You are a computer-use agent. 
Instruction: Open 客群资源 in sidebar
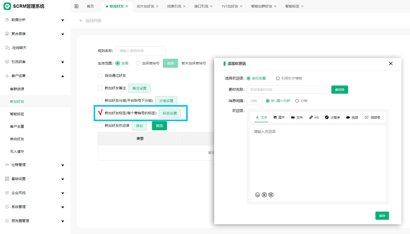coord(17,89)
